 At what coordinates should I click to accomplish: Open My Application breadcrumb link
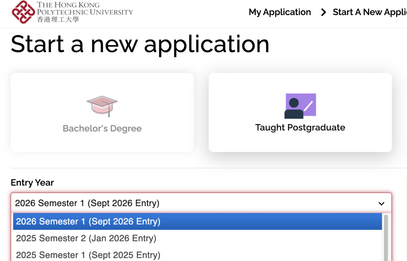(280, 12)
